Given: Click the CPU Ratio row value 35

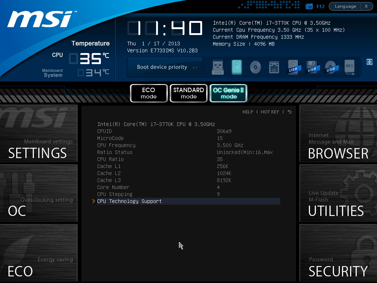Looking at the screenshot, I should (220, 159).
